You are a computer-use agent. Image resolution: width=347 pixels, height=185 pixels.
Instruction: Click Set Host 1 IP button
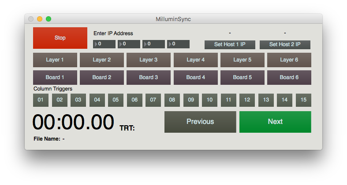(230, 44)
